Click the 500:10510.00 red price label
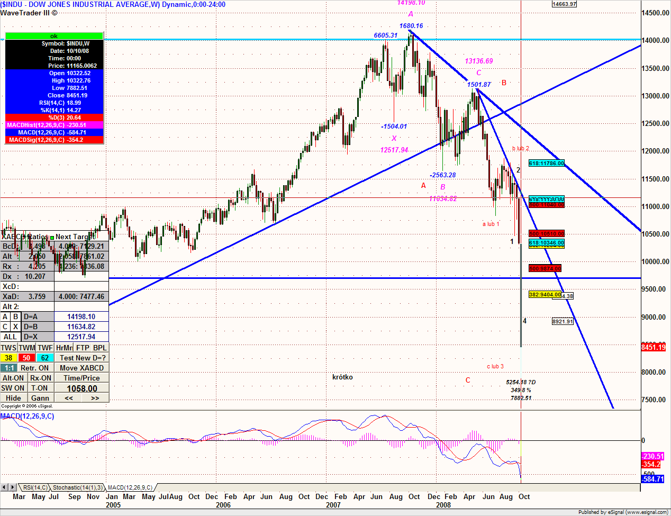 pyautogui.click(x=547, y=233)
